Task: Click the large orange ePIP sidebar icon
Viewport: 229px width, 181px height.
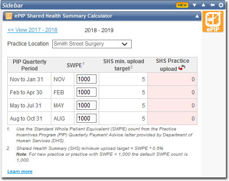Action: pos(213,22)
